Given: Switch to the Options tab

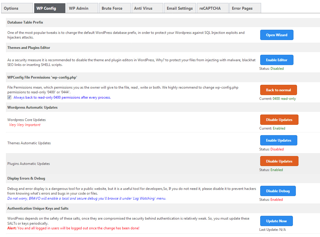Looking at the screenshot, I should point(17,8).
